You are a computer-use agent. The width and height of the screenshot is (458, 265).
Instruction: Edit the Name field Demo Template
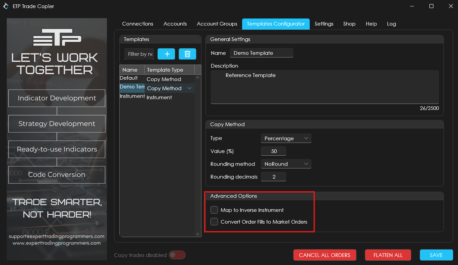click(x=262, y=53)
